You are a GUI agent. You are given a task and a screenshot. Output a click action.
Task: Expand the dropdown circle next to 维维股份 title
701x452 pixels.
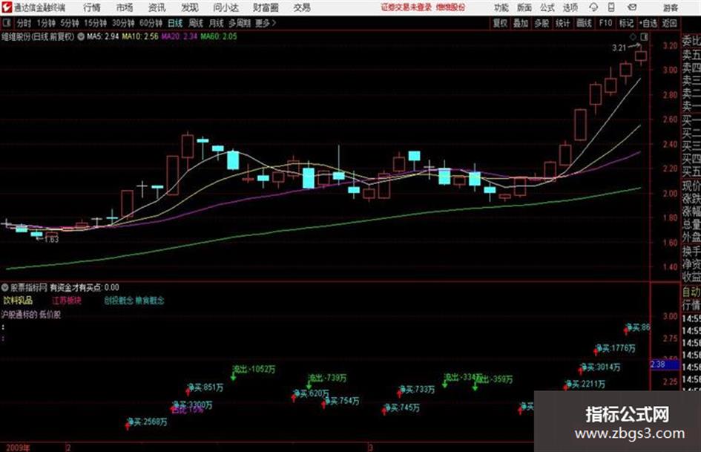pyautogui.click(x=81, y=36)
